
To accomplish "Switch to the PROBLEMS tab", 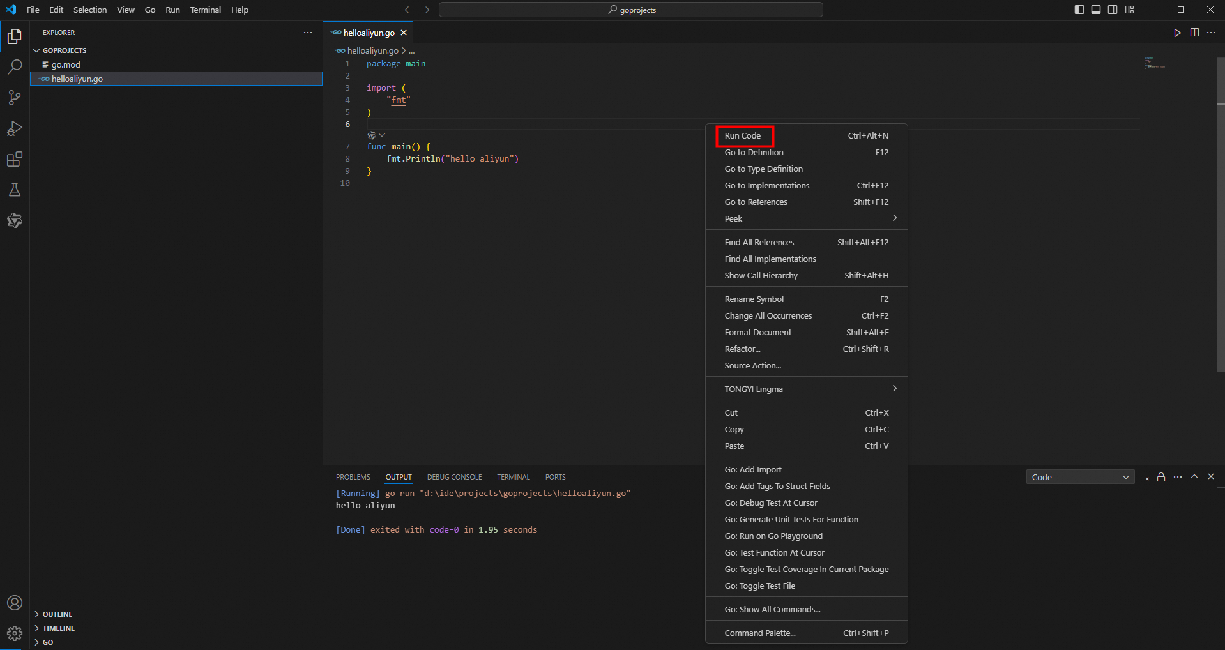I will coord(353,477).
